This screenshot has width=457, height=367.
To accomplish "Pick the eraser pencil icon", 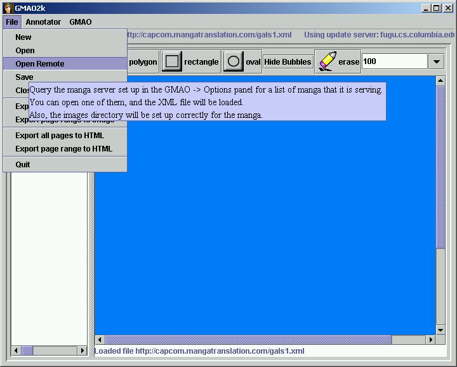I will point(327,61).
